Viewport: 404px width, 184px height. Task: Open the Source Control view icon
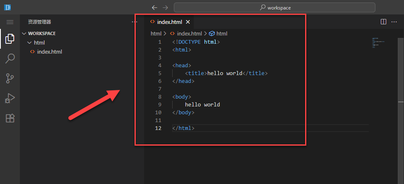pos(10,78)
